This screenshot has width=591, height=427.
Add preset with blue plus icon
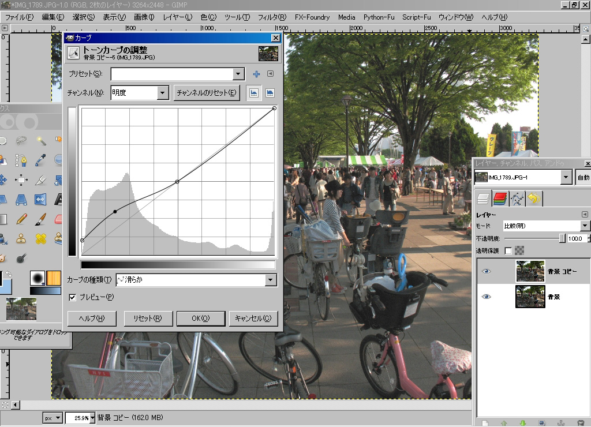coord(256,74)
